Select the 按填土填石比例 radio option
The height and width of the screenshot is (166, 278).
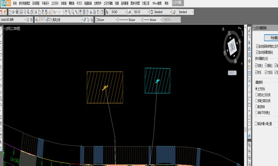pos(256,100)
